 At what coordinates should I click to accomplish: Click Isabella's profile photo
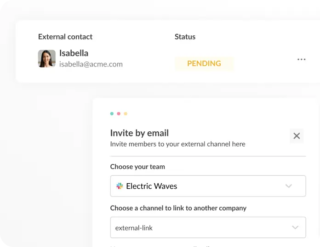[47, 58]
